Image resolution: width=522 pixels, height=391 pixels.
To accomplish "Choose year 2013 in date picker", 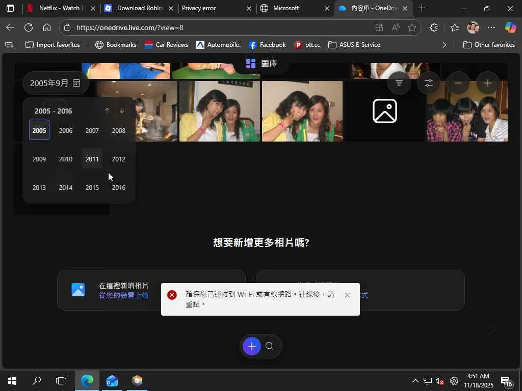I will coord(39,187).
